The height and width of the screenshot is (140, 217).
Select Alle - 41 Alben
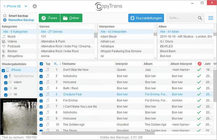click(185, 32)
